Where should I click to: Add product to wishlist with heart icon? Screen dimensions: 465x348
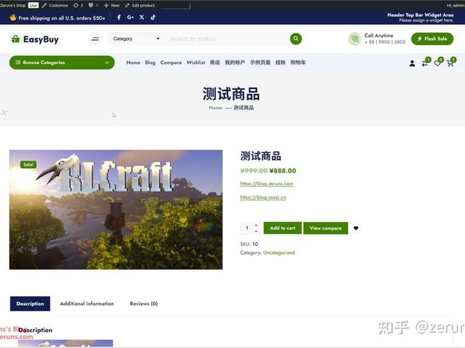click(356, 228)
